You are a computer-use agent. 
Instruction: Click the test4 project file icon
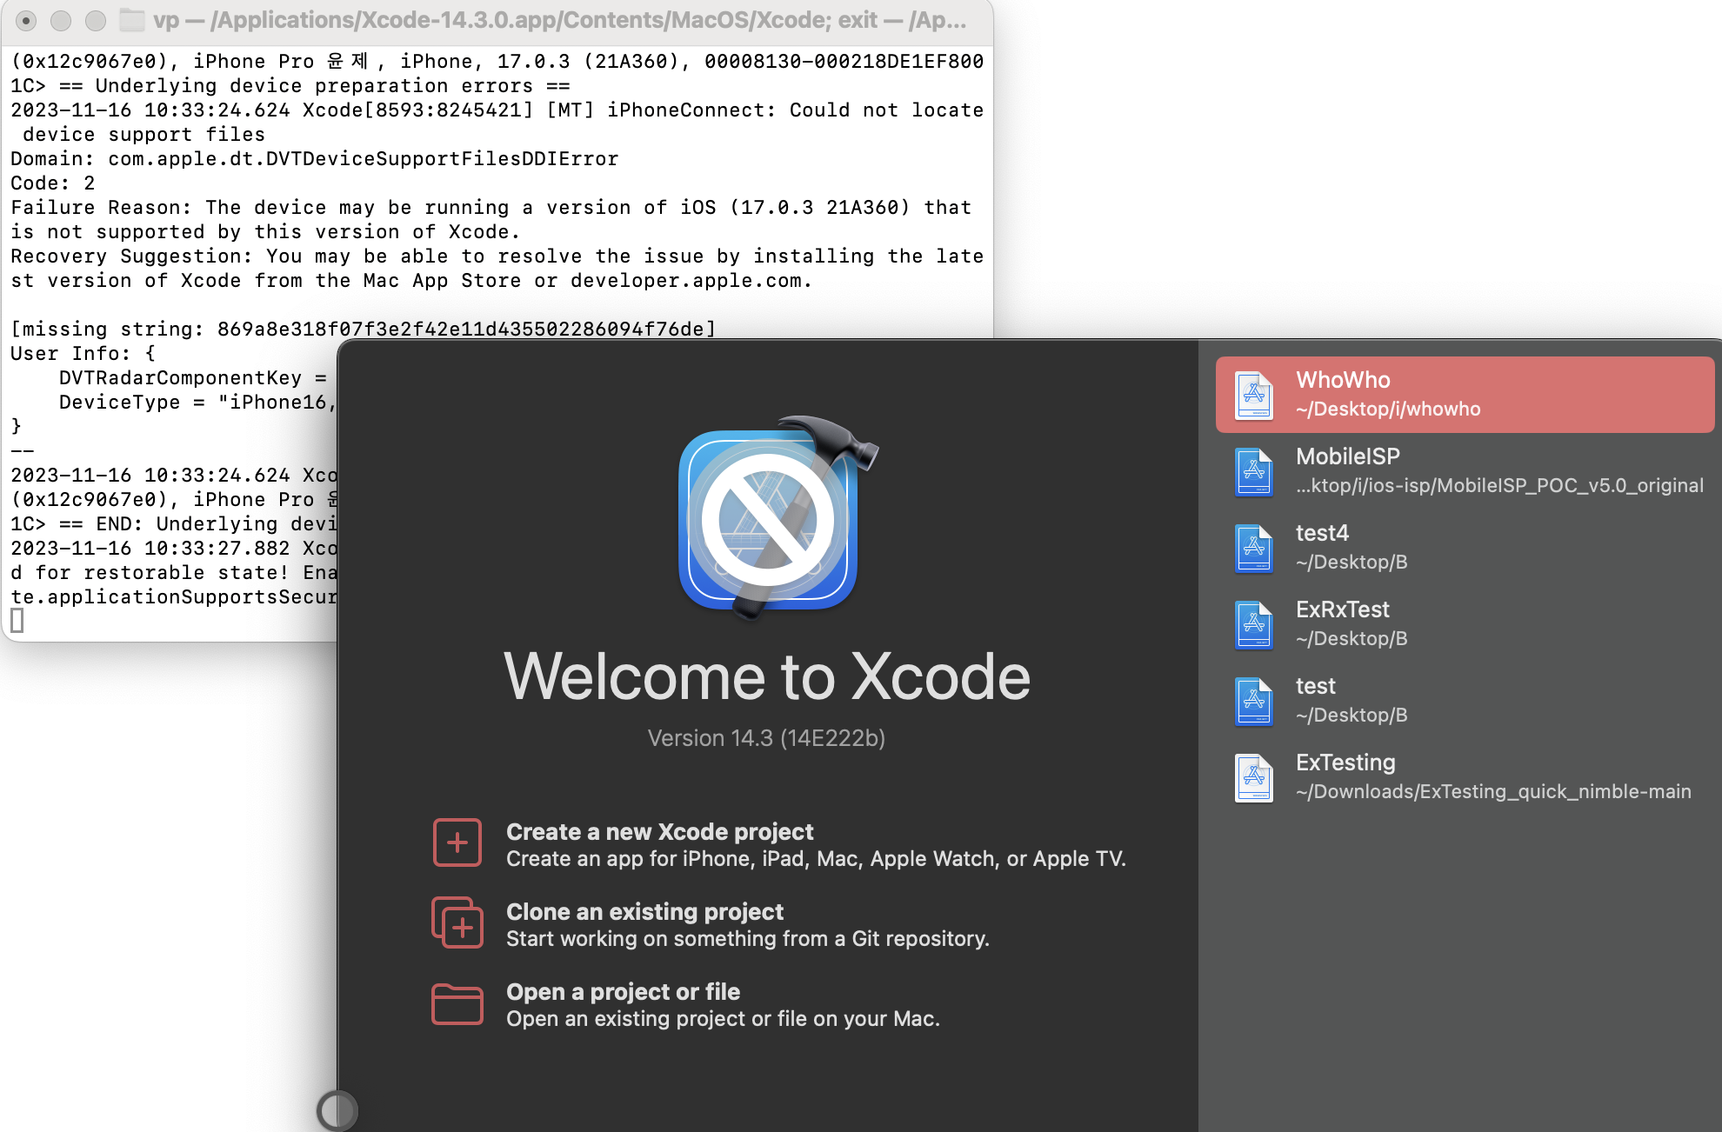click(x=1253, y=548)
